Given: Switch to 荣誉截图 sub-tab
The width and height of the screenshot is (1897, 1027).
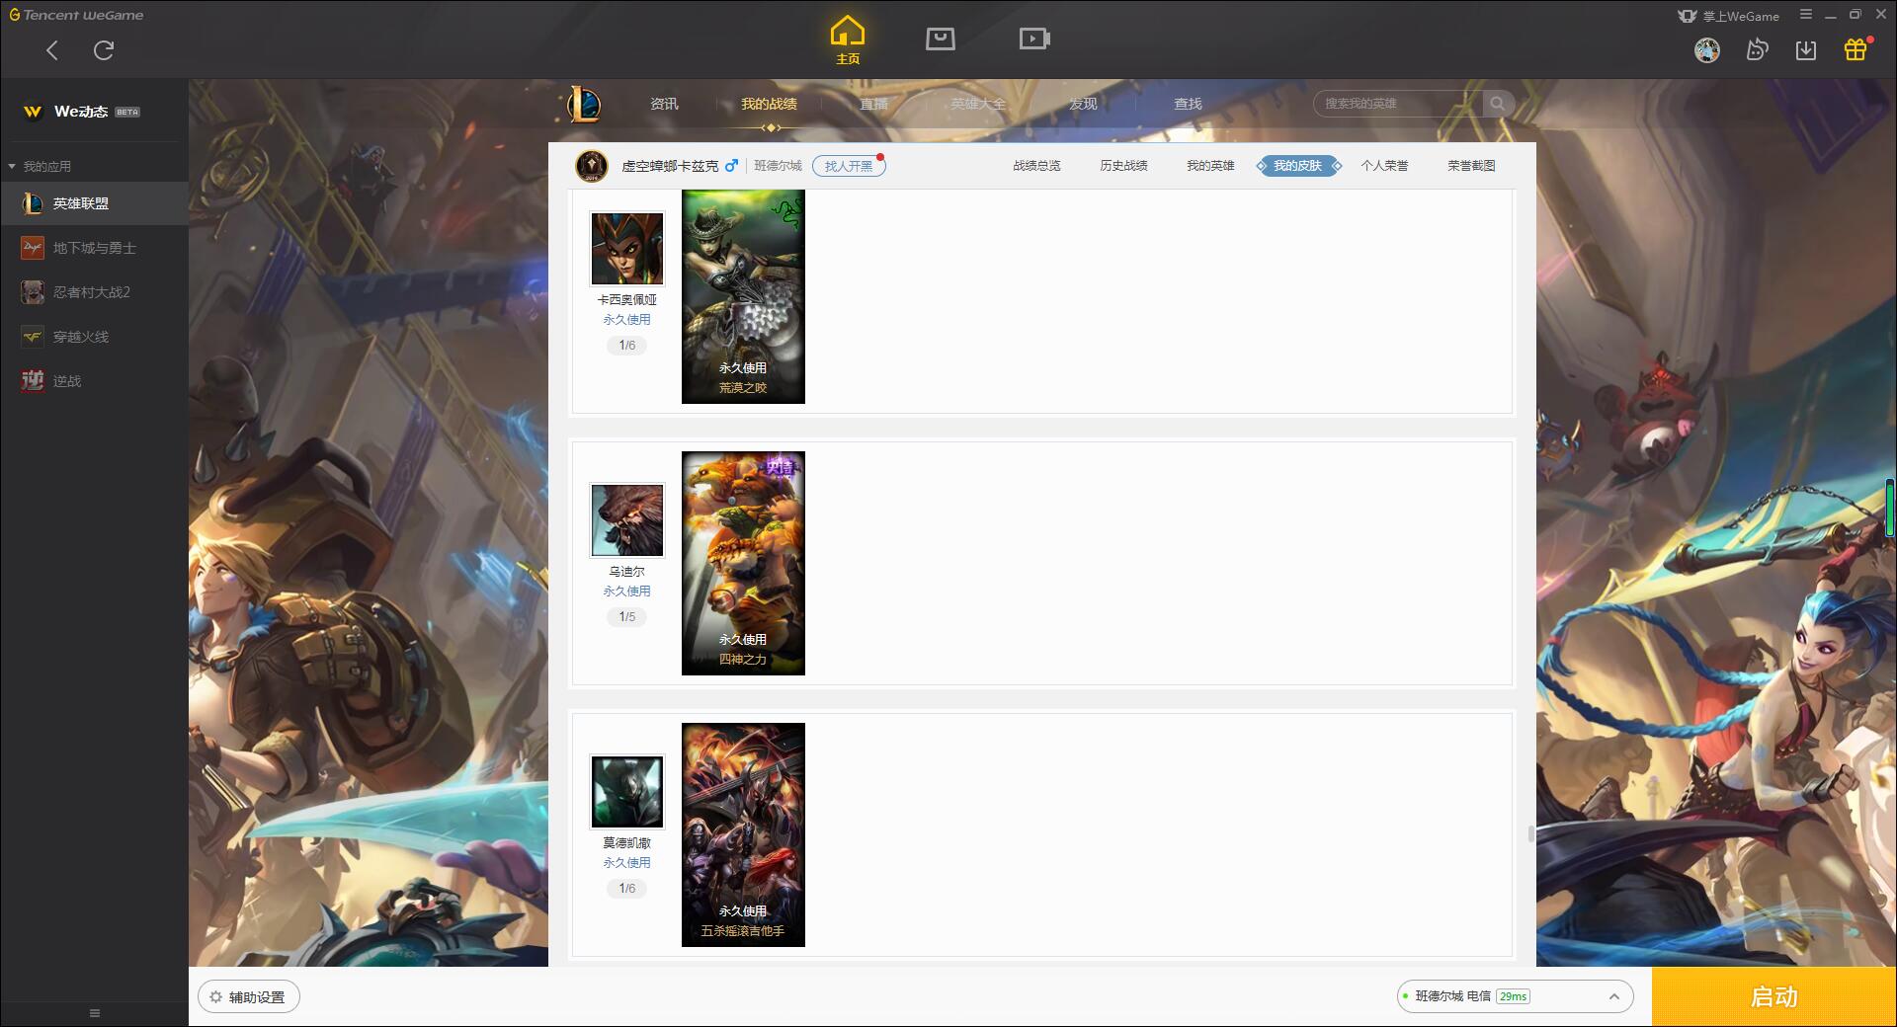Looking at the screenshot, I should point(1471,166).
